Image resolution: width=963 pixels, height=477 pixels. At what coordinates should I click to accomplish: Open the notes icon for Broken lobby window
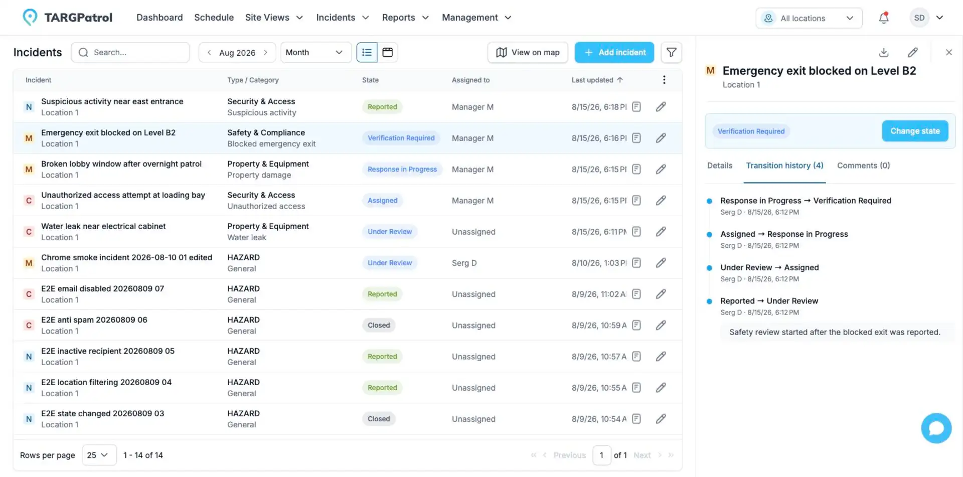point(636,169)
